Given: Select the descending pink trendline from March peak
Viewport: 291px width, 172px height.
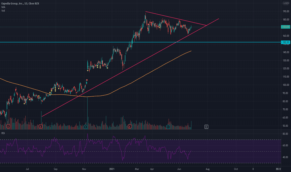Looking at the screenshot, I should (x=176, y=18).
